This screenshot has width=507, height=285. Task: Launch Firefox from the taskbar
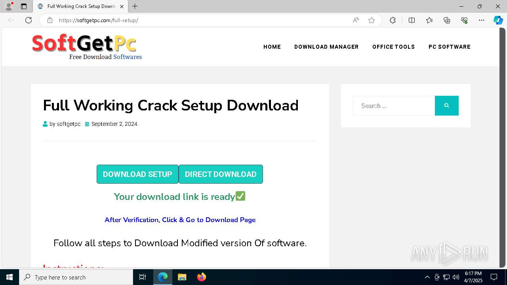pyautogui.click(x=202, y=277)
